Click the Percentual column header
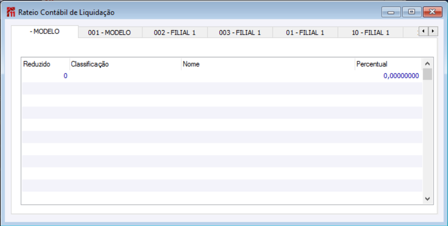Screen dimensions: 448x226 tap(388, 64)
